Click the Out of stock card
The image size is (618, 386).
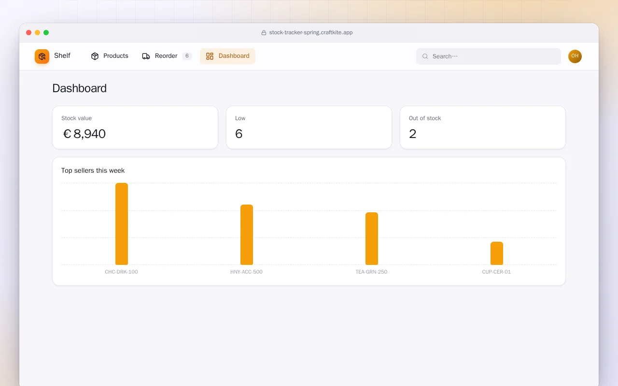483,127
